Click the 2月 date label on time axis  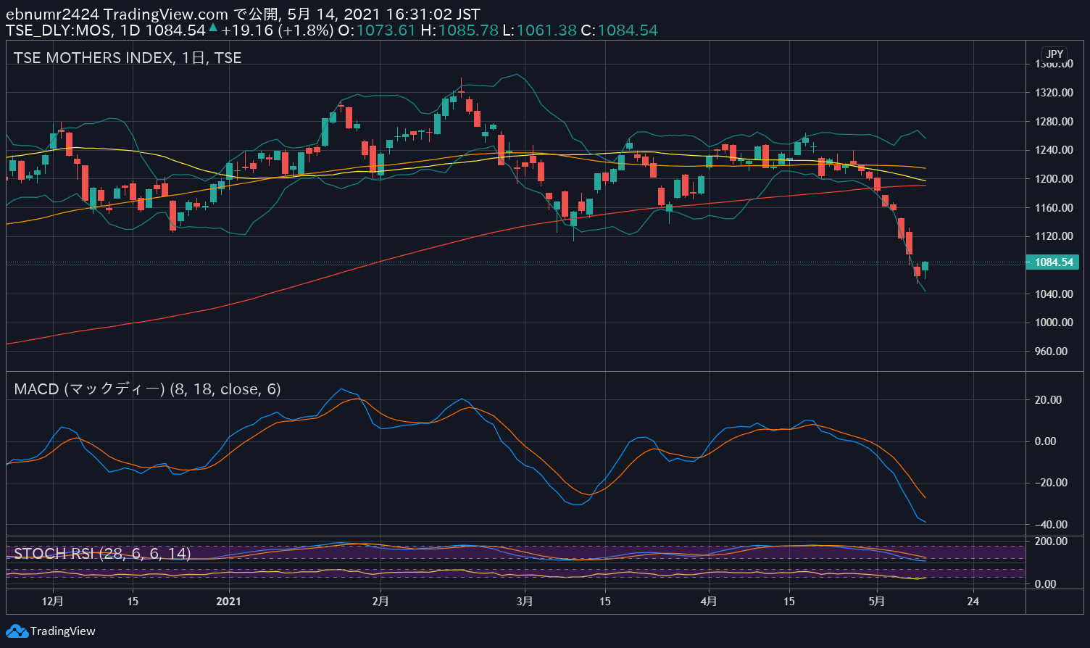[x=380, y=601]
